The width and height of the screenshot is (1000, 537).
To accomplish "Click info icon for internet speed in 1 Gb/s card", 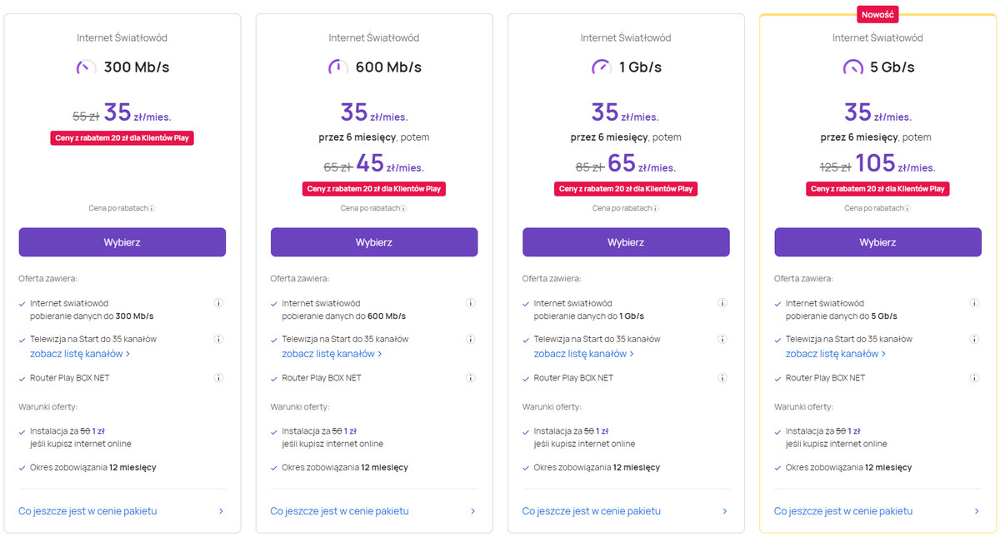I will coord(722,303).
